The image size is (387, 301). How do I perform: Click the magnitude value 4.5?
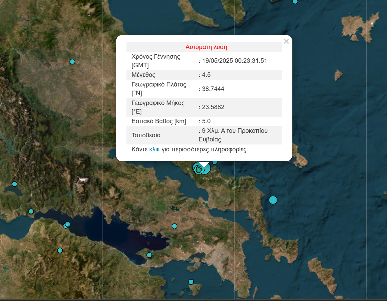click(x=206, y=75)
